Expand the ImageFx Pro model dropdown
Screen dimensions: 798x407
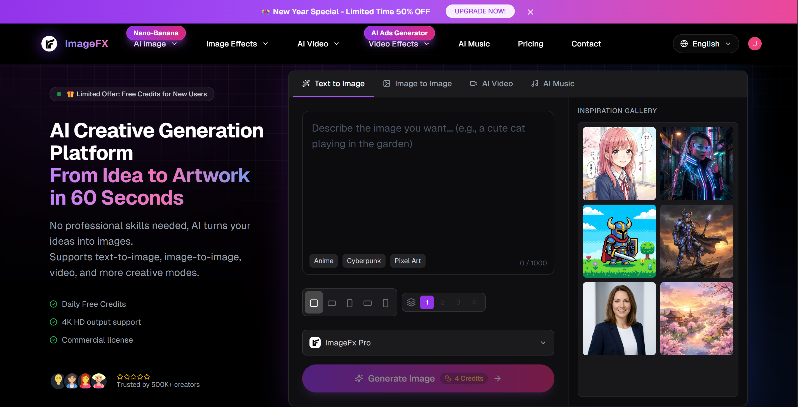[428, 343]
